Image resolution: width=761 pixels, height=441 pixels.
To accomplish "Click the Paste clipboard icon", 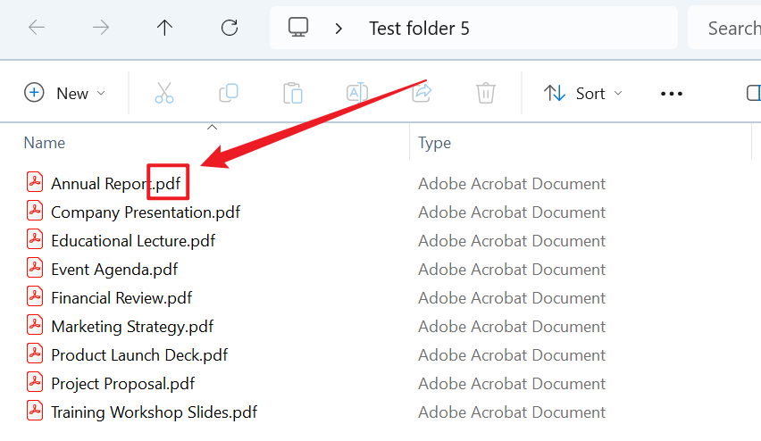I will click(x=293, y=93).
